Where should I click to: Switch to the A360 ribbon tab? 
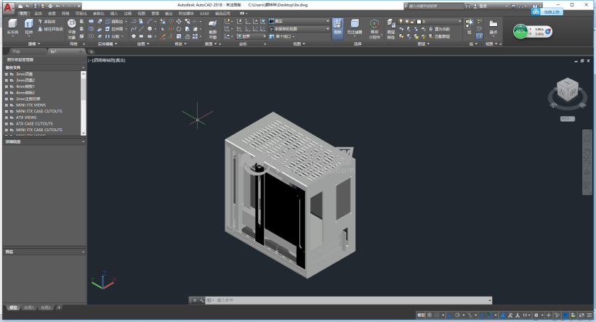tap(204, 13)
